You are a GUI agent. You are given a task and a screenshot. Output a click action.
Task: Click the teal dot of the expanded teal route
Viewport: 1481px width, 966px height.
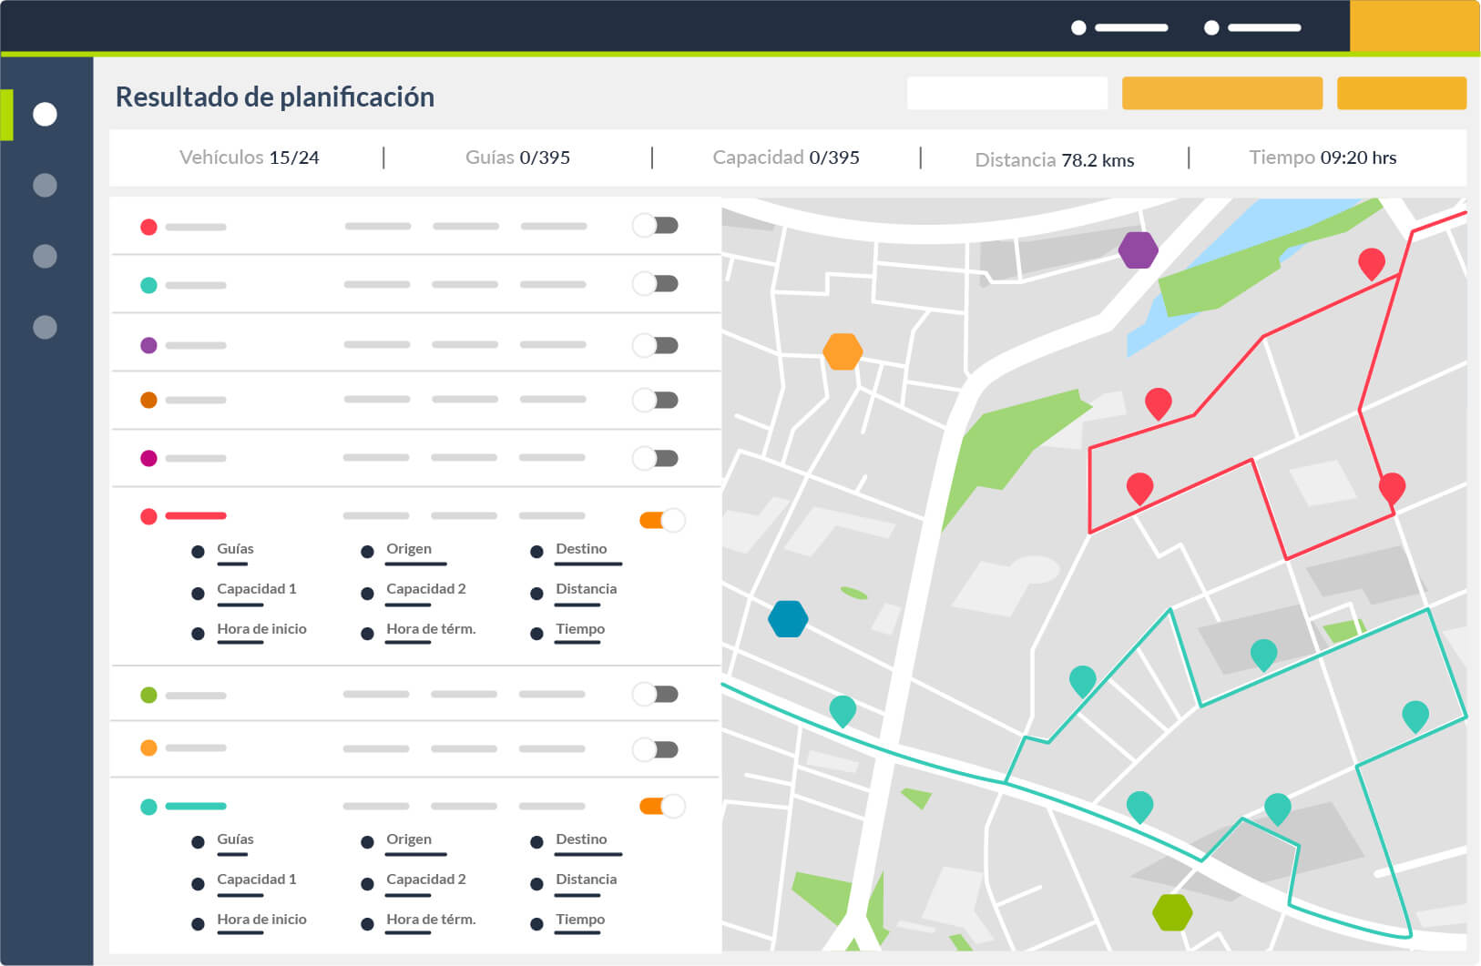point(148,807)
